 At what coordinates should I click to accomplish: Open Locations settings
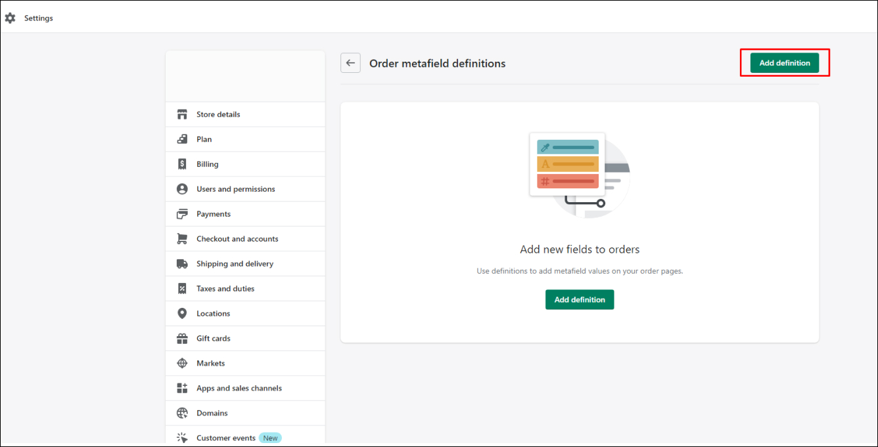tap(245, 314)
